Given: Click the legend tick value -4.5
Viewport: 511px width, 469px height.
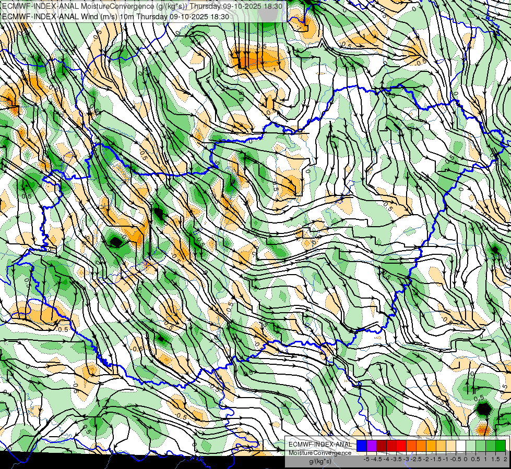Looking at the screenshot, I should tap(376, 459).
